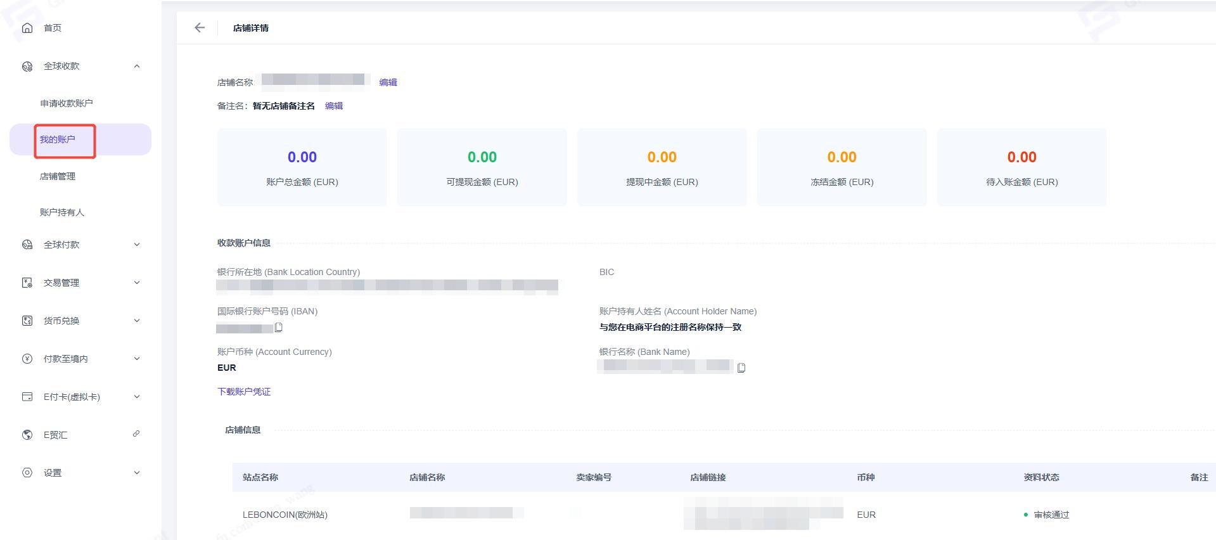
Task: Click the 货币兑换 exchange icon
Action: click(27, 321)
